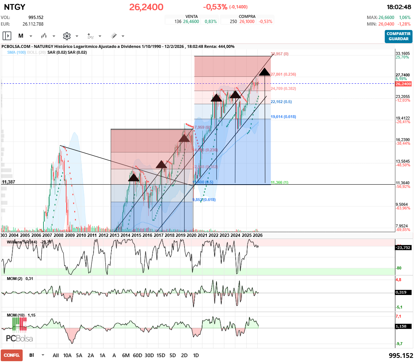418x363 pixels.
Task: Select the 10A time range
Action: tap(67, 355)
